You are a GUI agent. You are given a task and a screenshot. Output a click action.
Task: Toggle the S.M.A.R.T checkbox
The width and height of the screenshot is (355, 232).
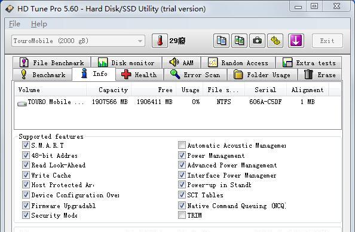tap(26, 145)
